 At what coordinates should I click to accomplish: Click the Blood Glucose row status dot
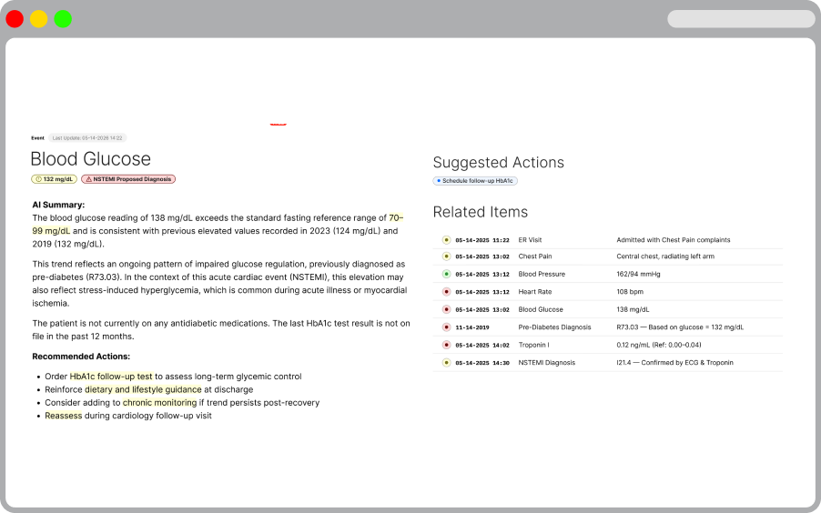[447, 309]
